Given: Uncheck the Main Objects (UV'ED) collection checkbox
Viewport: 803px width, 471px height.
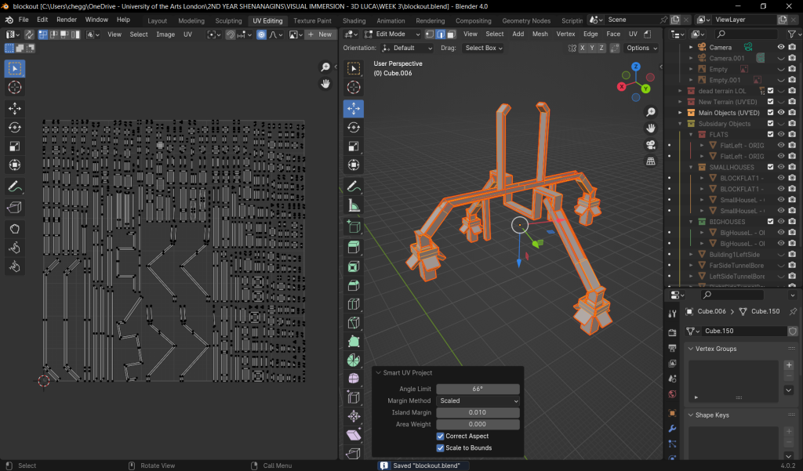Looking at the screenshot, I should click(770, 113).
